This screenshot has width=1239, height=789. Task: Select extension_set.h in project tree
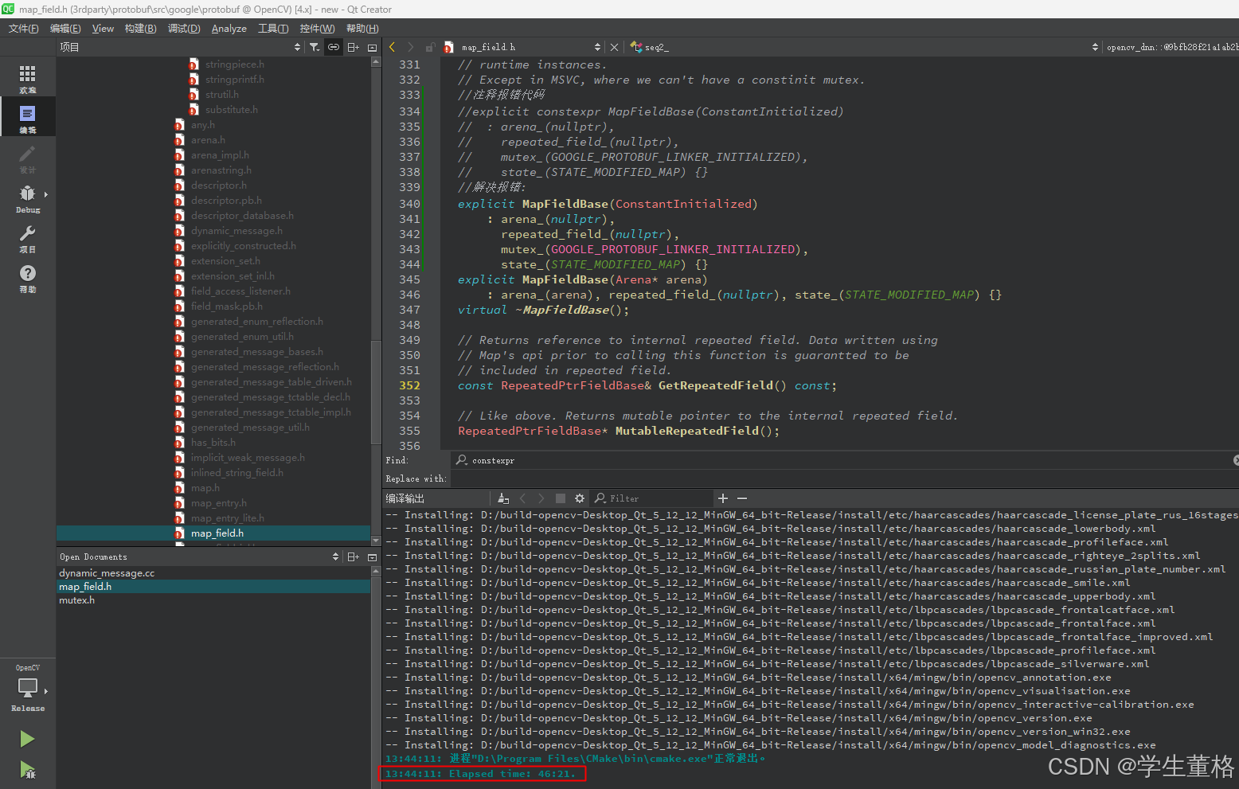225,261
